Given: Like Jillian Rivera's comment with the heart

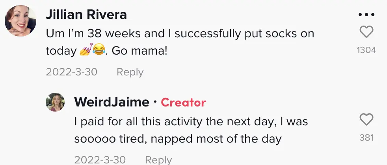Looking at the screenshot, I should pyautogui.click(x=367, y=32).
